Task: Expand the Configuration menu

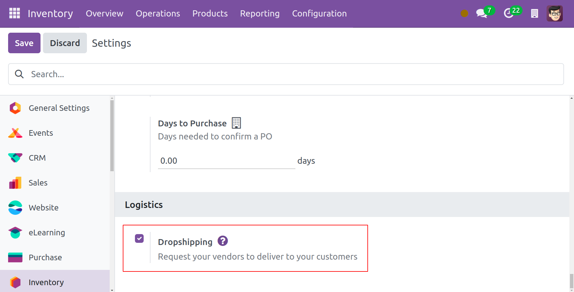Action: pos(319,13)
